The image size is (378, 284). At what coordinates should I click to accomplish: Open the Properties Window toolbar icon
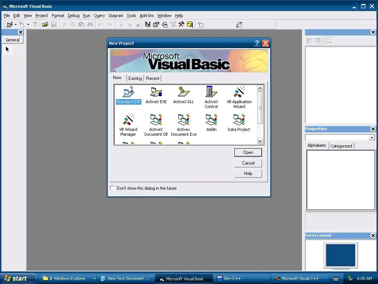tap(156, 25)
